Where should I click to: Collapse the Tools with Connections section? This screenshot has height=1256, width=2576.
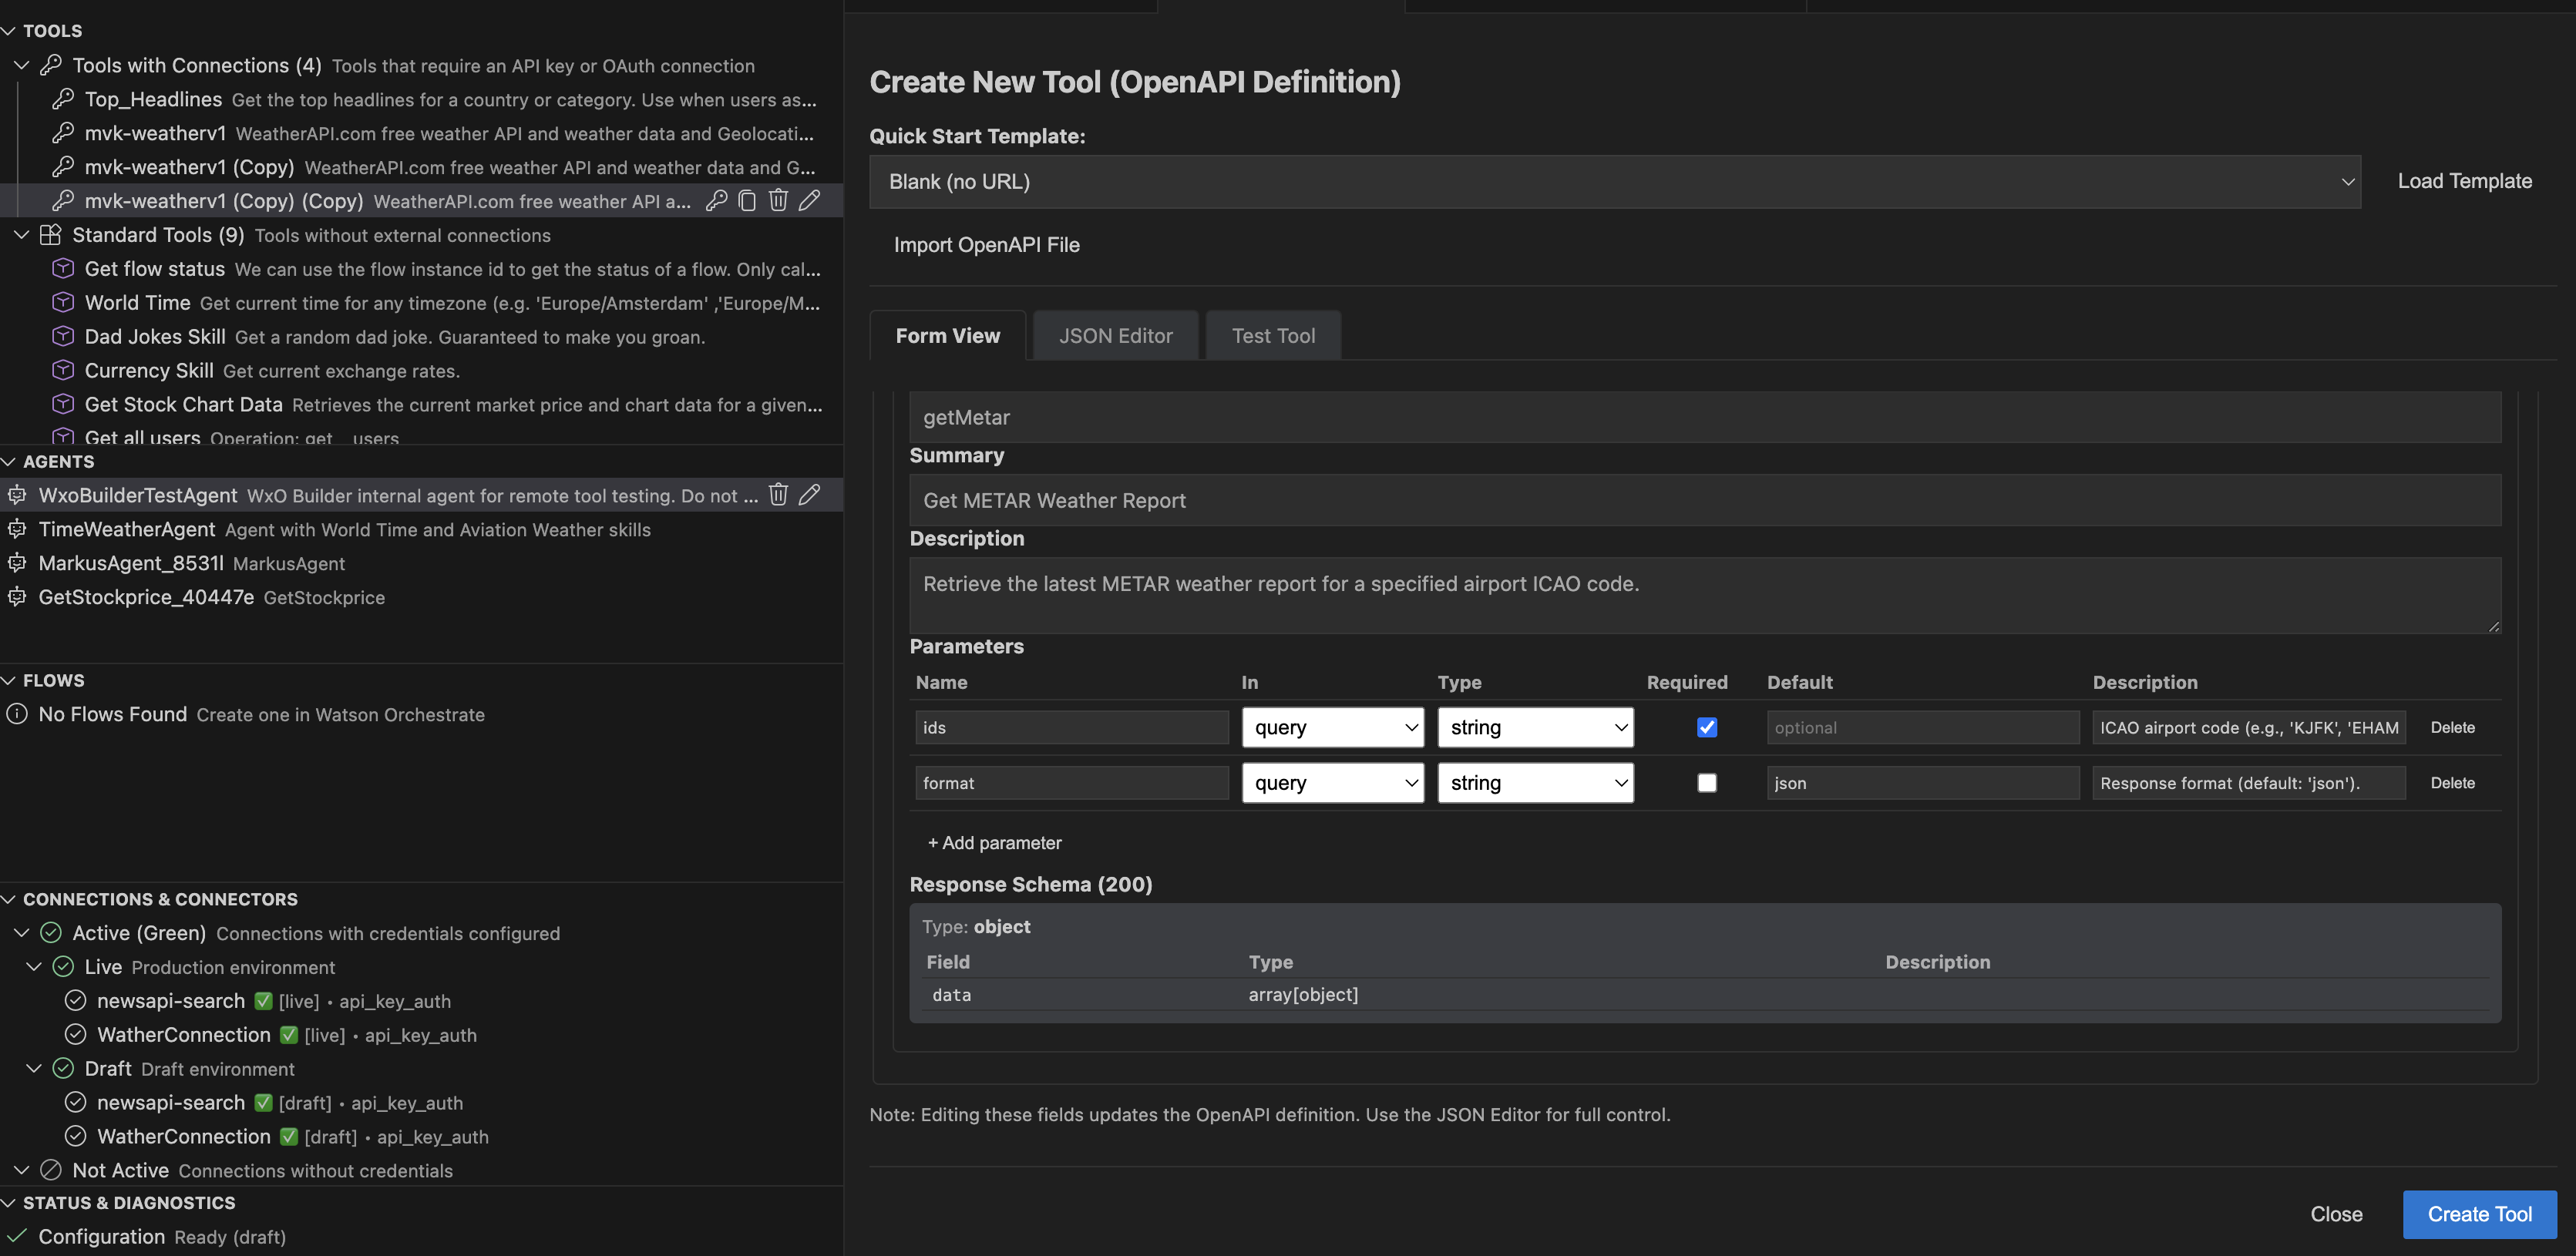[21, 65]
